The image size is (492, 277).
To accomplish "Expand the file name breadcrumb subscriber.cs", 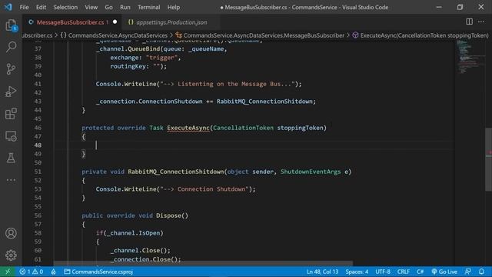I will tap(37, 35).
